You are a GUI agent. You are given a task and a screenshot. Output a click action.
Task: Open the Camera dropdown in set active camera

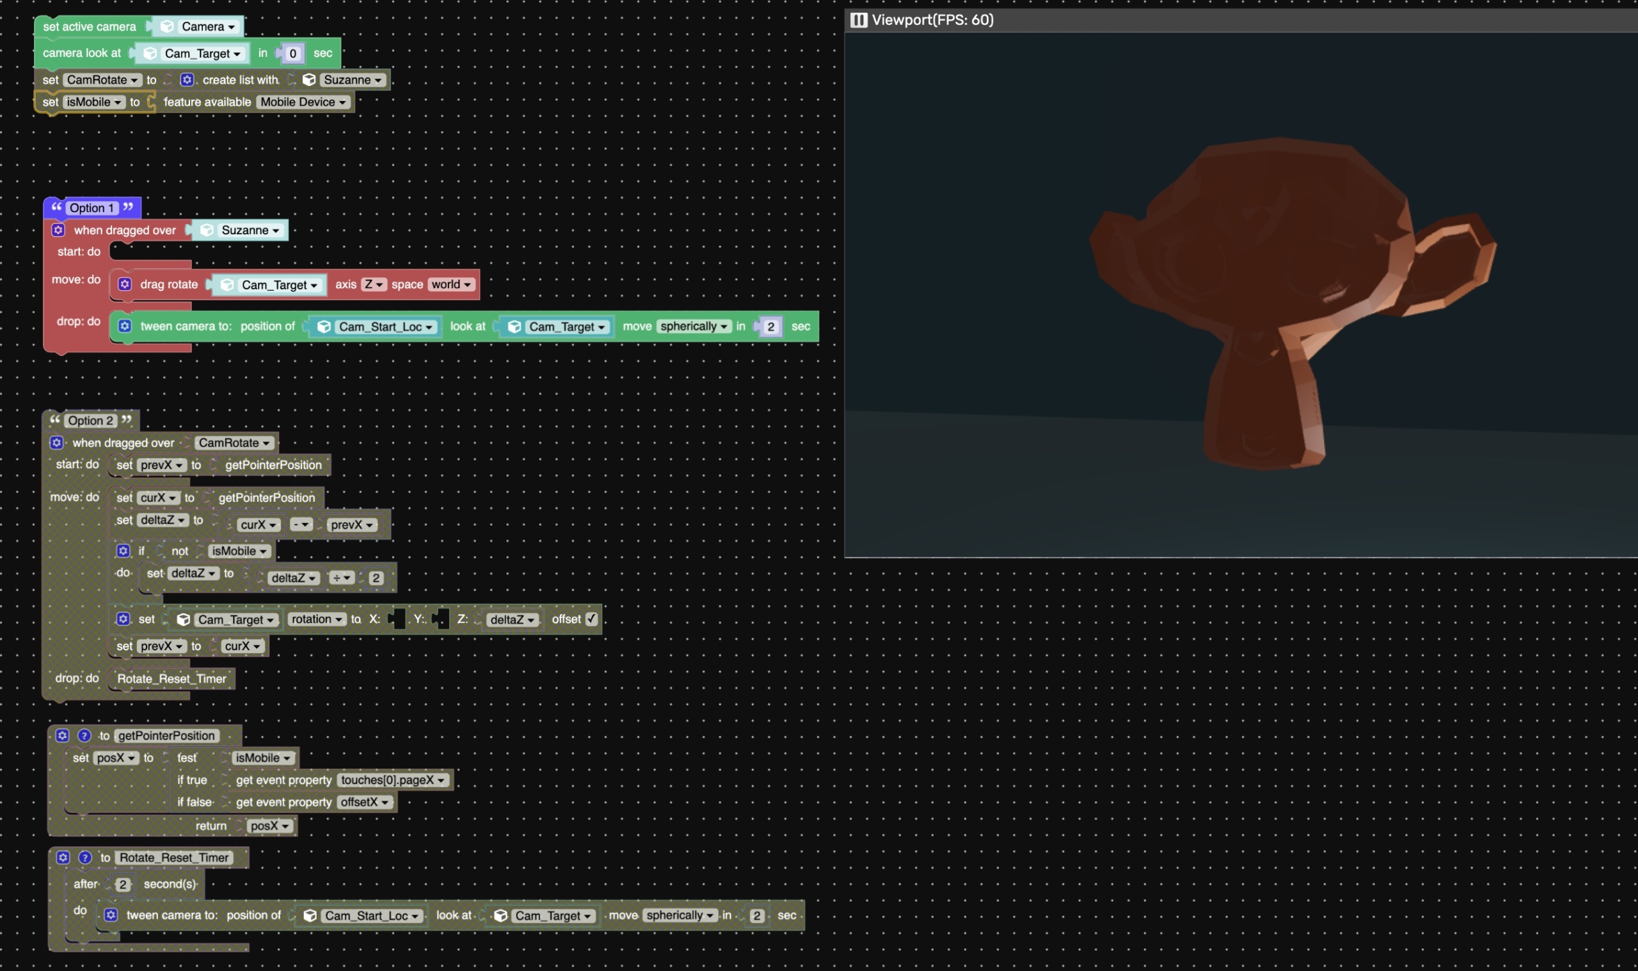pyautogui.click(x=208, y=26)
